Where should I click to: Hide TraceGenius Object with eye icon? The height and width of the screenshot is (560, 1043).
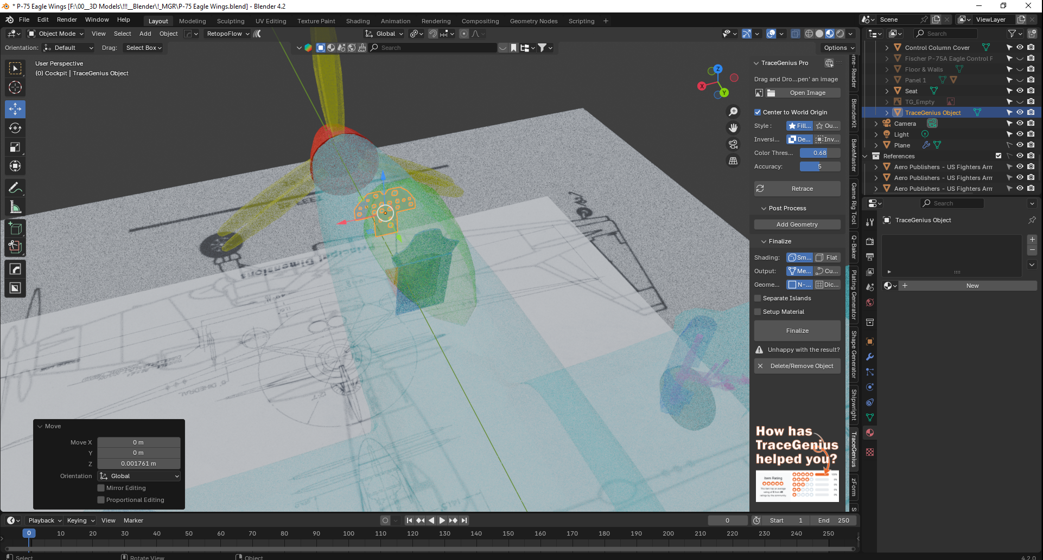1020,113
